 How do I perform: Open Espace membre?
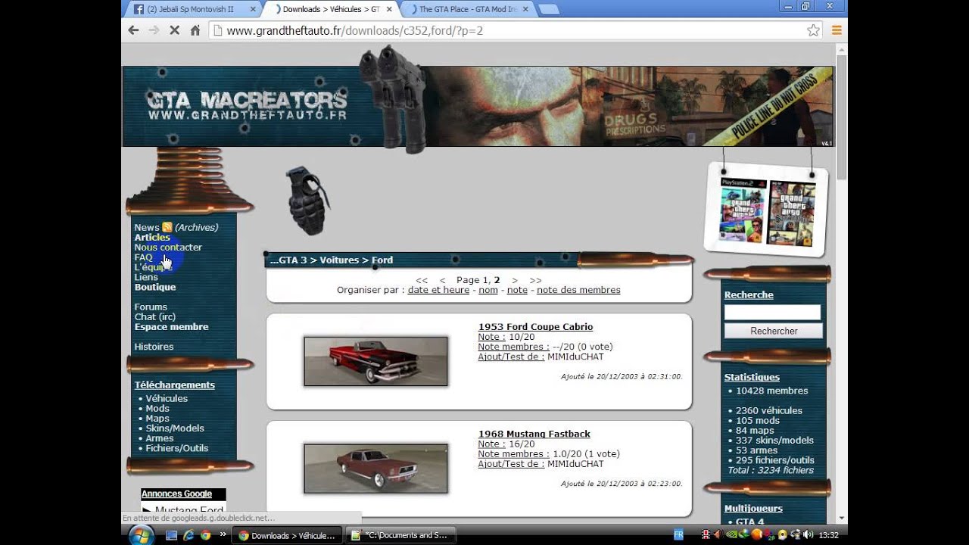tap(171, 326)
